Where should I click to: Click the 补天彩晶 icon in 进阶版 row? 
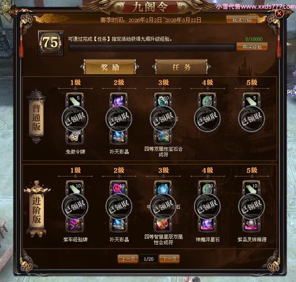(x=119, y=225)
